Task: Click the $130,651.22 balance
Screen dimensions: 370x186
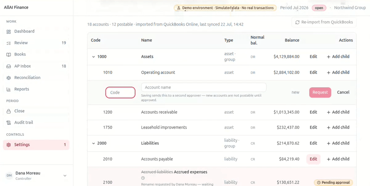Action: tap(288, 182)
